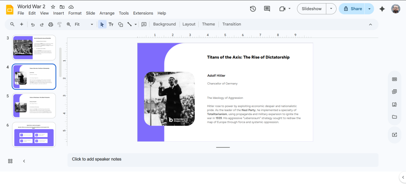Select slide 6 thumbnail

pos(34,135)
